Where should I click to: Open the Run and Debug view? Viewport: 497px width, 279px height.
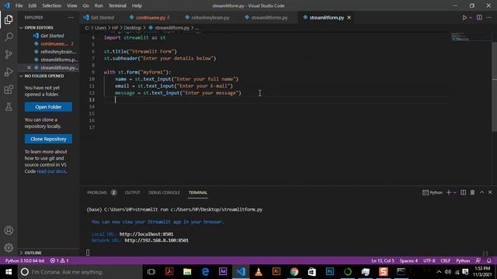(9, 72)
